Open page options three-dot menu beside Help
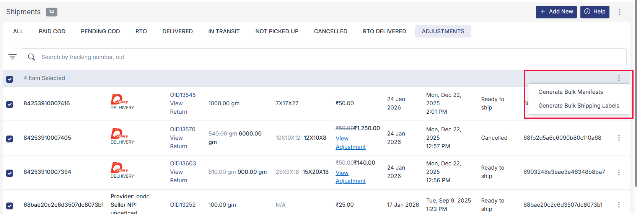Screen dimensions: 637x214 (x=620, y=12)
